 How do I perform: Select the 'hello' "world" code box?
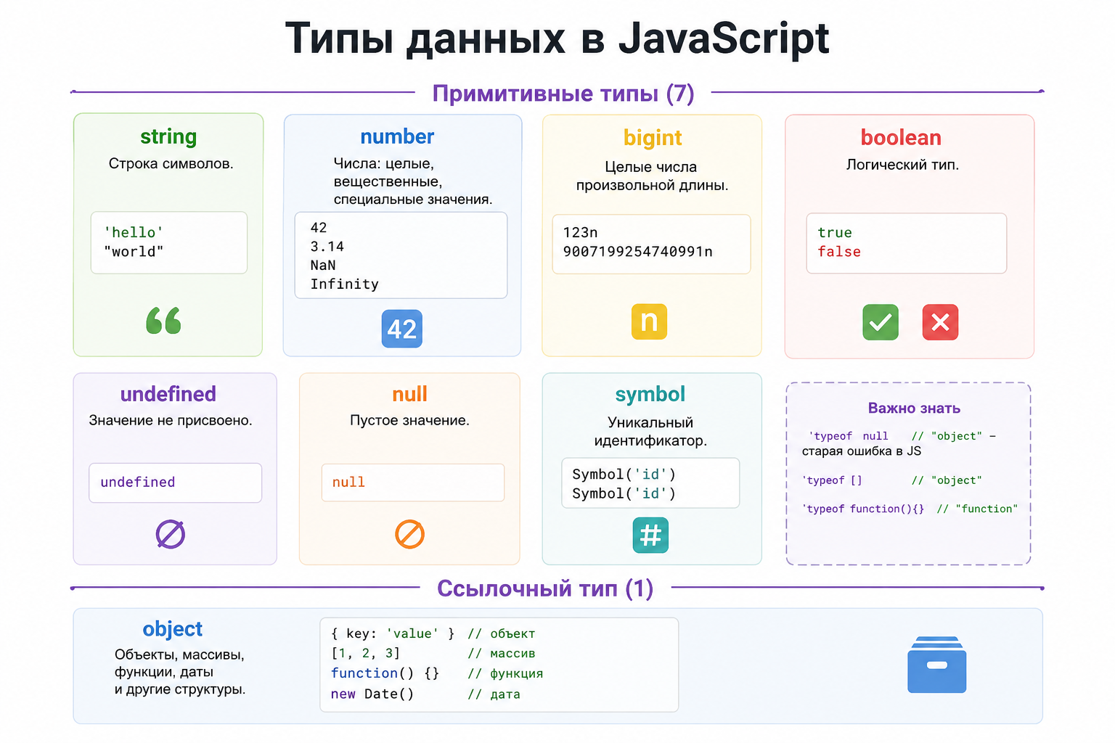(169, 242)
